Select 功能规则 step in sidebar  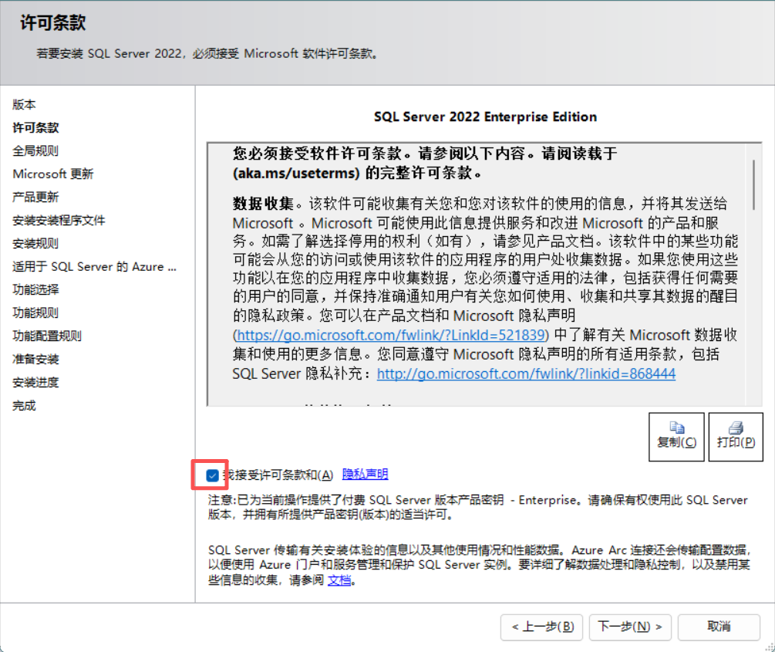coord(35,312)
